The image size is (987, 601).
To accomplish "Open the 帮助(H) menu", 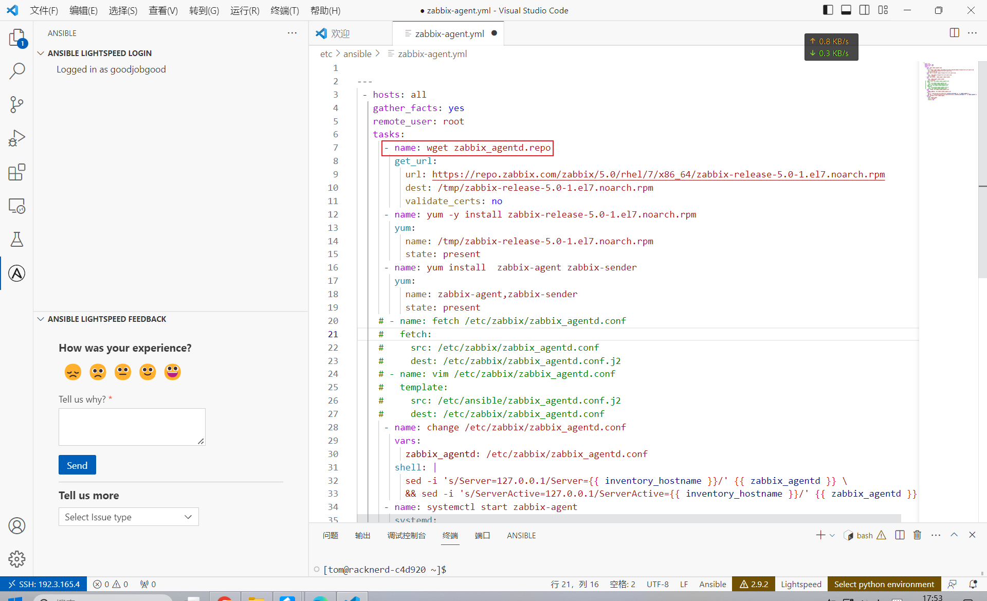I will click(325, 10).
